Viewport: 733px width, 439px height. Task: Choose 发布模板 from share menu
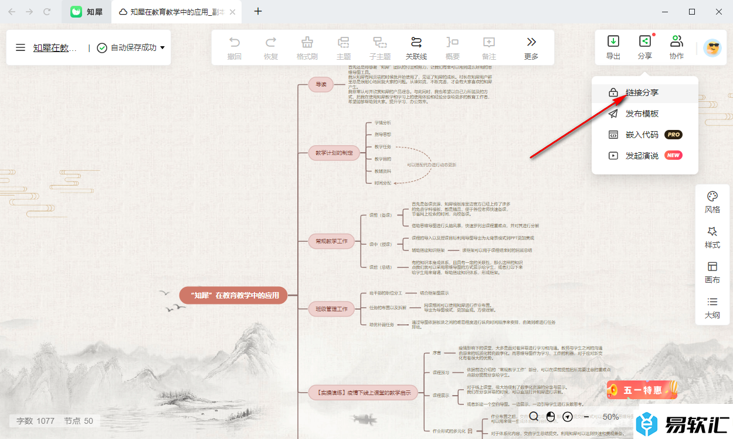pyautogui.click(x=645, y=114)
